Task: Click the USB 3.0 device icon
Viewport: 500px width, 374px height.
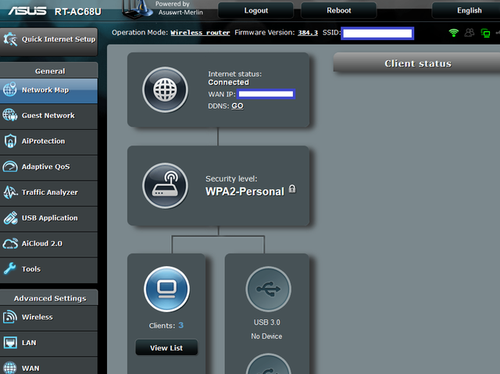Action: tap(268, 289)
